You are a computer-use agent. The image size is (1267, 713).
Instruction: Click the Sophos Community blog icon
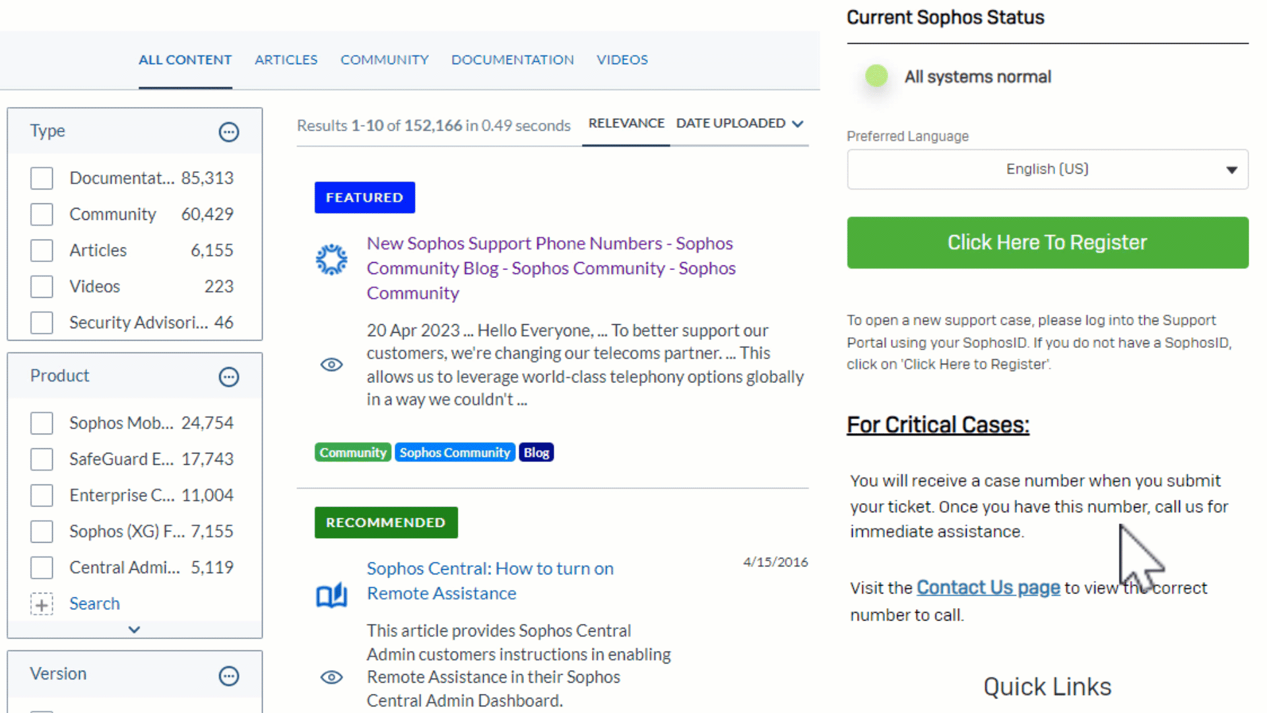pos(331,259)
